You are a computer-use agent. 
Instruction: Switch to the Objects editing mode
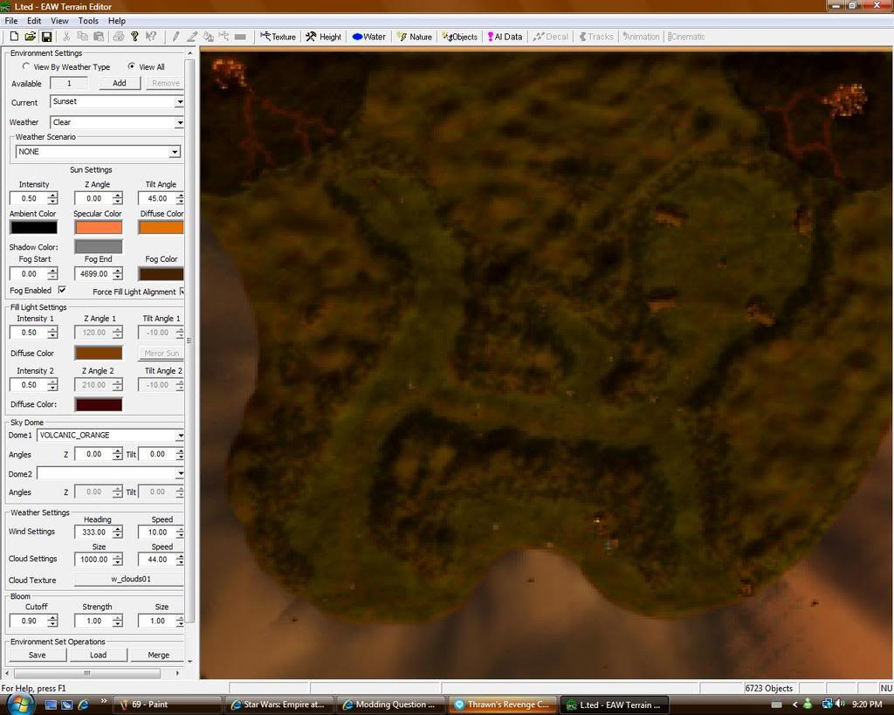460,37
